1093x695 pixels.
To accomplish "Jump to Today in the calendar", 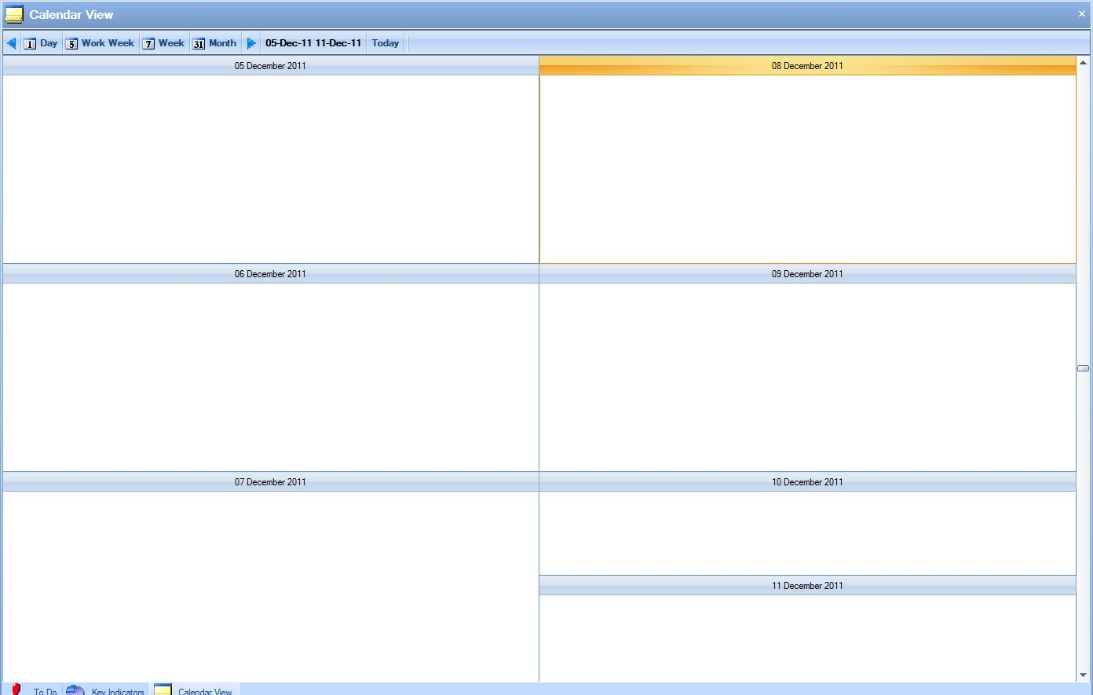I will 385,43.
